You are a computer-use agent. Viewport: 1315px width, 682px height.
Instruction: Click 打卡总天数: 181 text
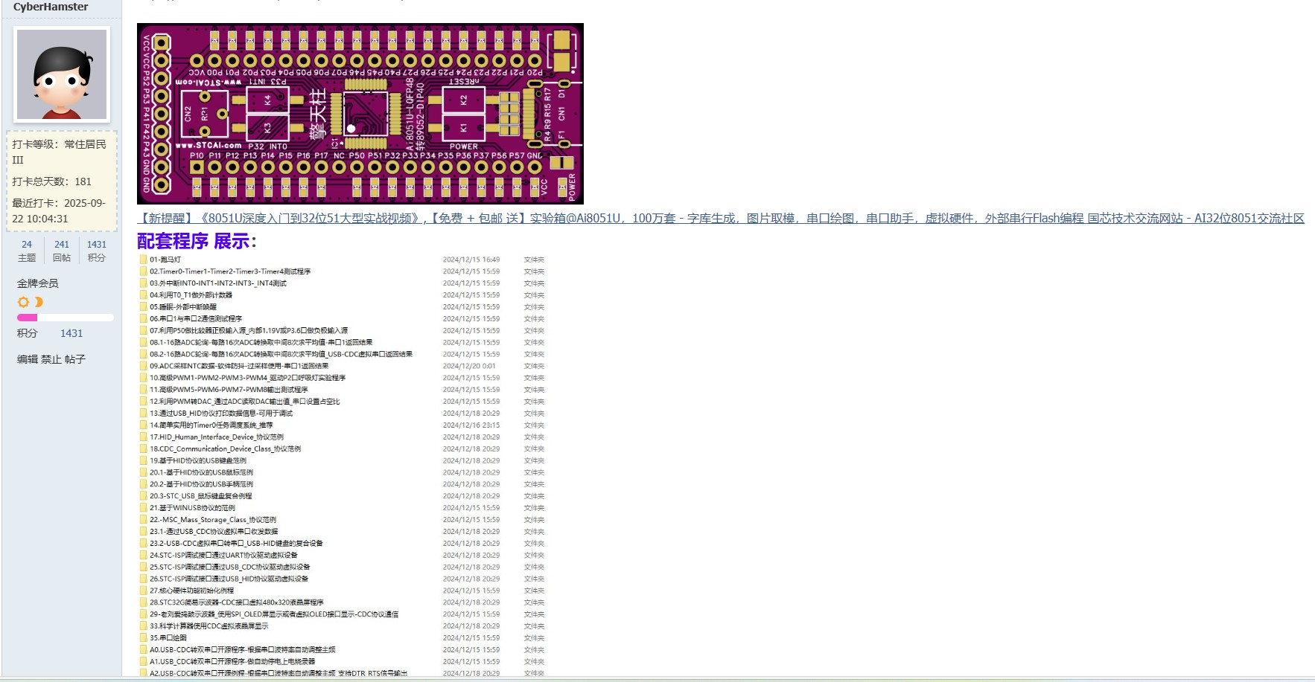pyautogui.click(x=52, y=181)
